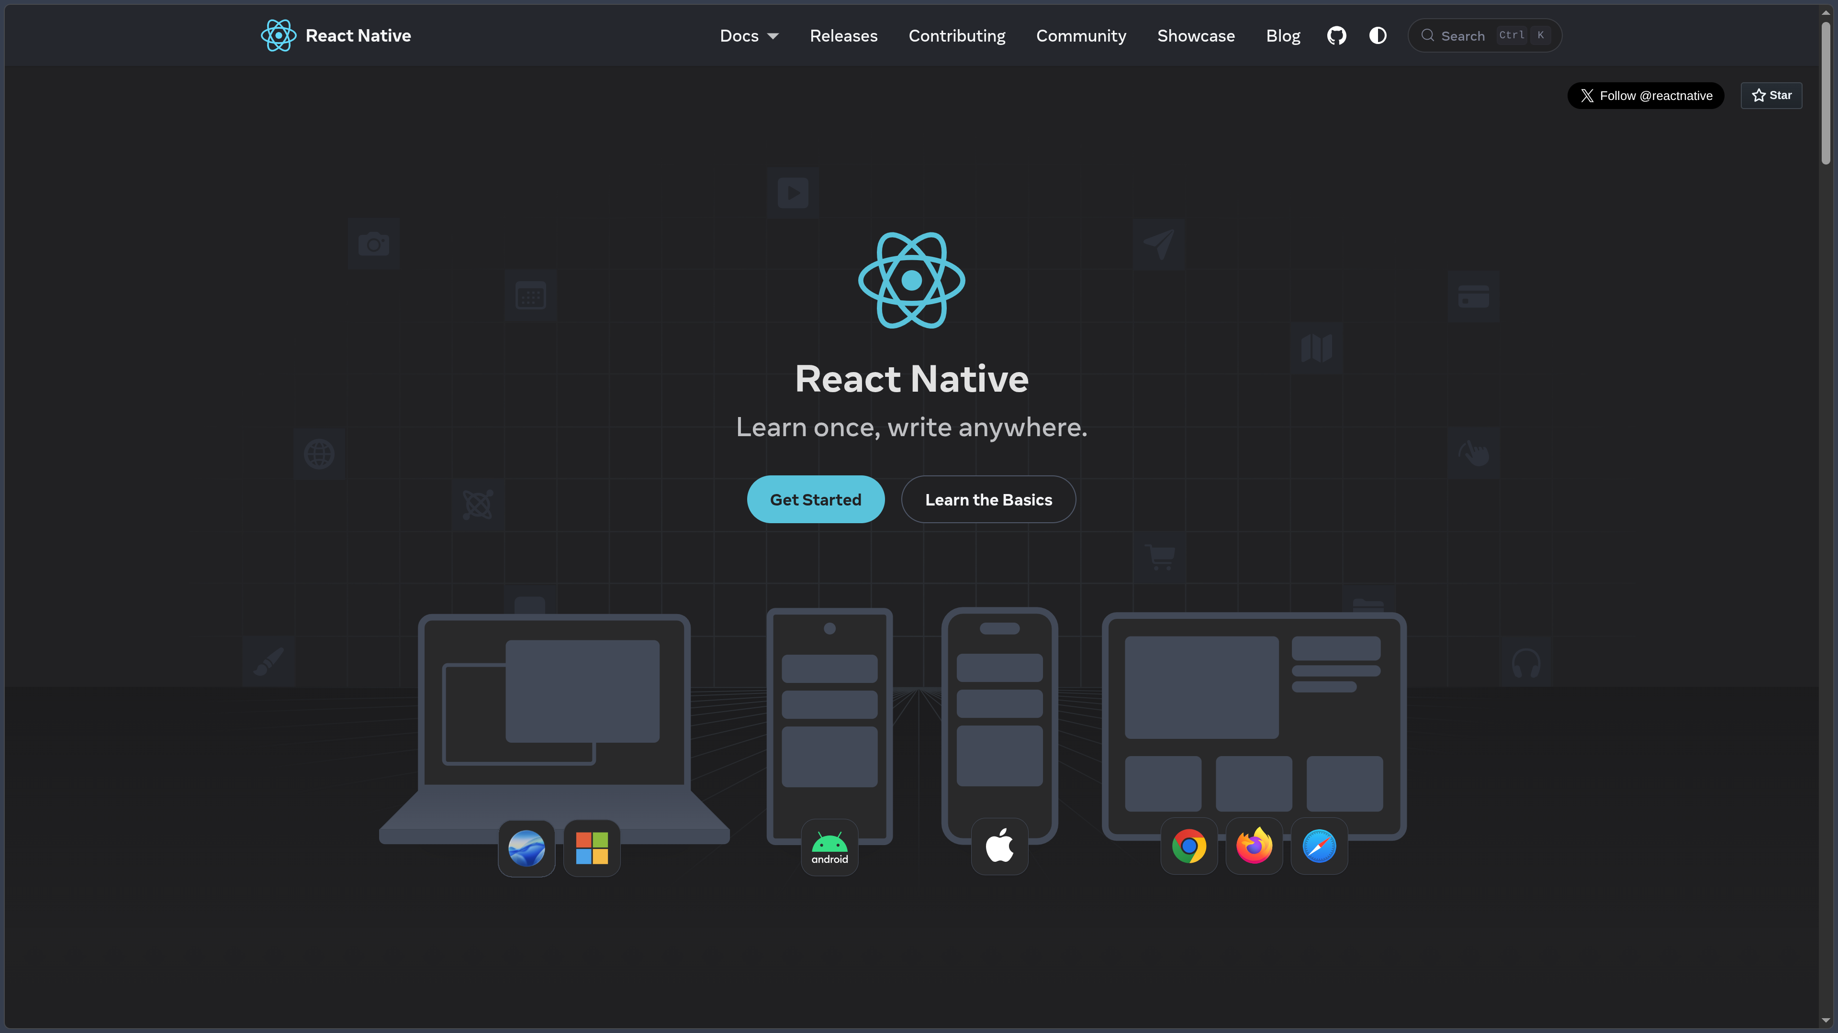Toggle dark and light theme
The image size is (1838, 1033).
pyautogui.click(x=1378, y=36)
